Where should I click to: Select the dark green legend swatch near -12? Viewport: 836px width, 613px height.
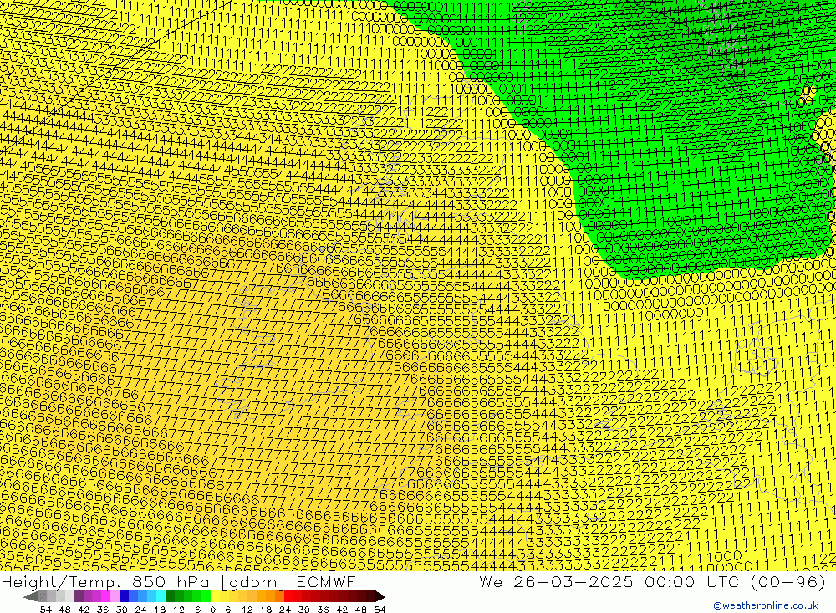(170, 596)
